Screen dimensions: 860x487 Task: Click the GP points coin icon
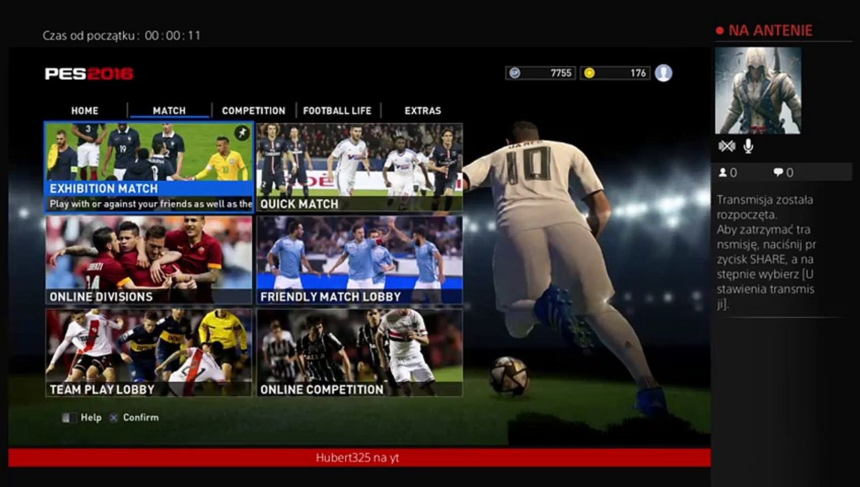click(515, 73)
